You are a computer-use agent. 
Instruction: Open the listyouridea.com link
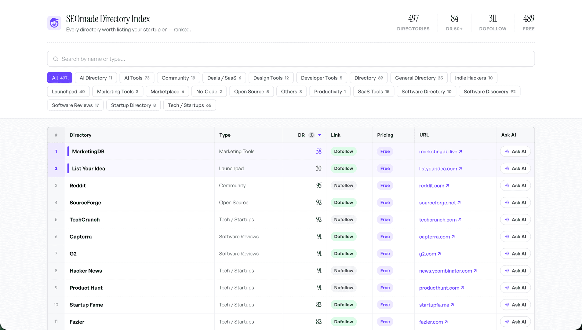point(441,169)
